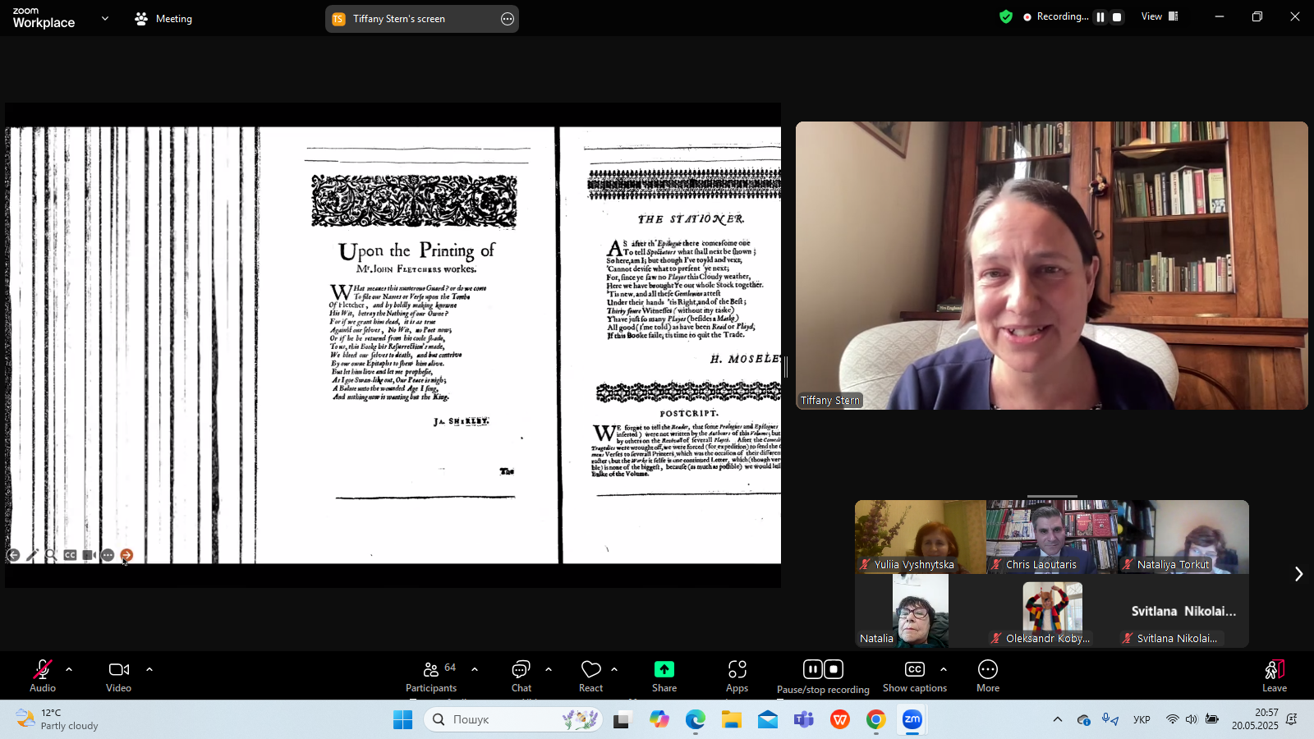Viewport: 1314px width, 739px height.
Task: Open the Participants list
Action: point(431,675)
